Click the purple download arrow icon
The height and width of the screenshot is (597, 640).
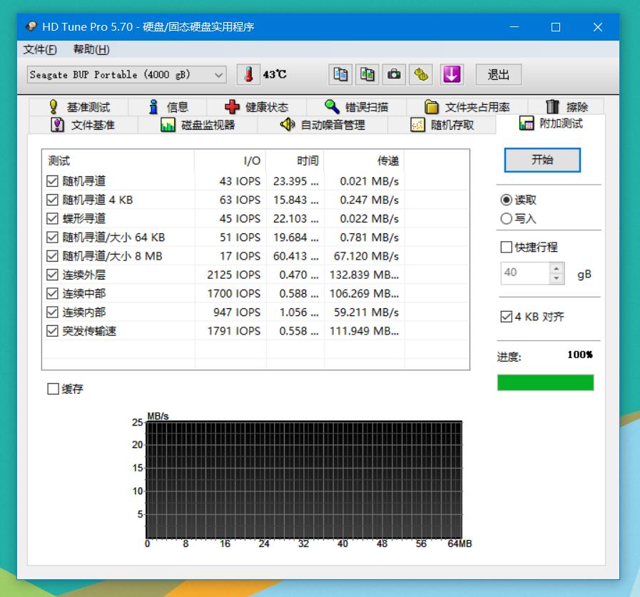452,75
